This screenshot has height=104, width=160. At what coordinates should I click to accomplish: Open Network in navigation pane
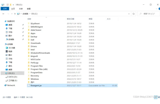click(11, 85)
